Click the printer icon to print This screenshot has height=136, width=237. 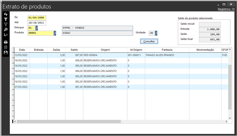[6, 42]
